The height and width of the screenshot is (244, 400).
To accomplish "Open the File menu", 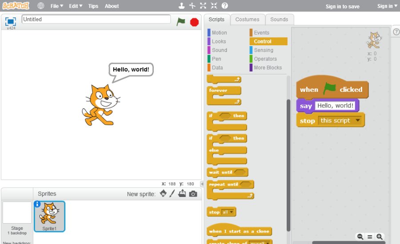I will click(x=56, y=6).
